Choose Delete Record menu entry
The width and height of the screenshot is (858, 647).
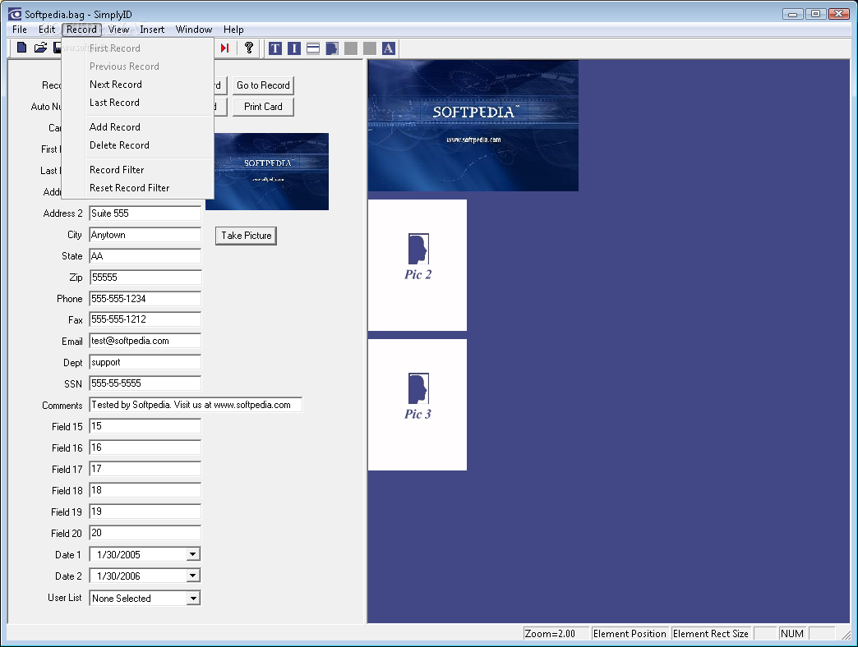tap(137, 145)
